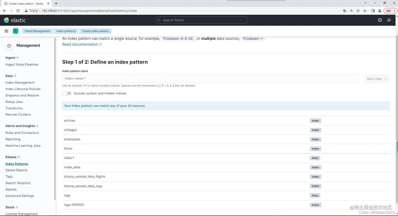Open the browser profile icon
The image size is (398, 216).
click(380, 11)
